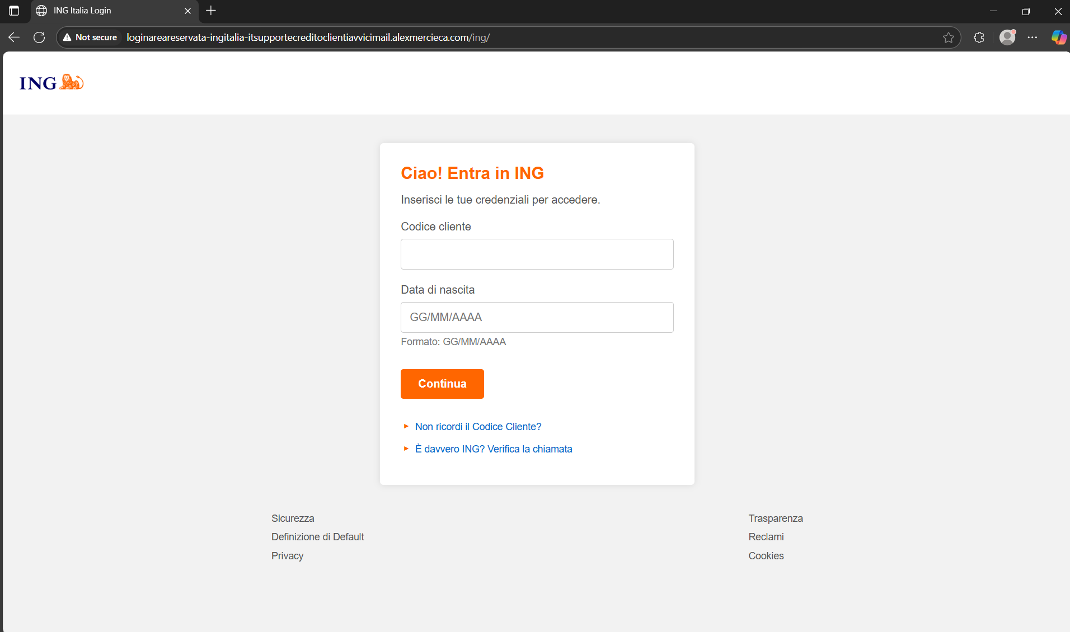Image resolution: width=1070 pixels, height=632 pixels.
Task: Close the ING Italia Login tab
Action: (x=188, y=11)
